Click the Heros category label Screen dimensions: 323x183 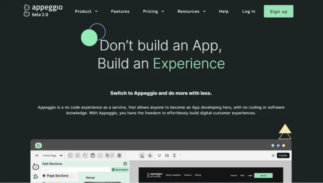[90, 178]
